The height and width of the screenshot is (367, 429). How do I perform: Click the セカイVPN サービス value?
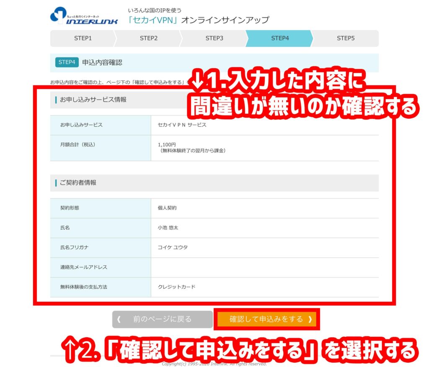click(182, 125)
